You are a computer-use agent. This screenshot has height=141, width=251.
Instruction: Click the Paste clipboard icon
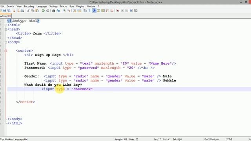(x=37, y=11)
